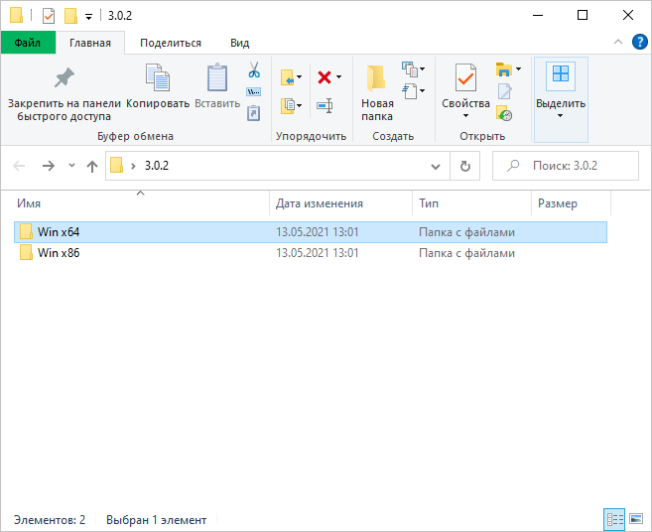Open Свойства properties icon
Viewport: 652px width, 532px height.
point(465,77)
